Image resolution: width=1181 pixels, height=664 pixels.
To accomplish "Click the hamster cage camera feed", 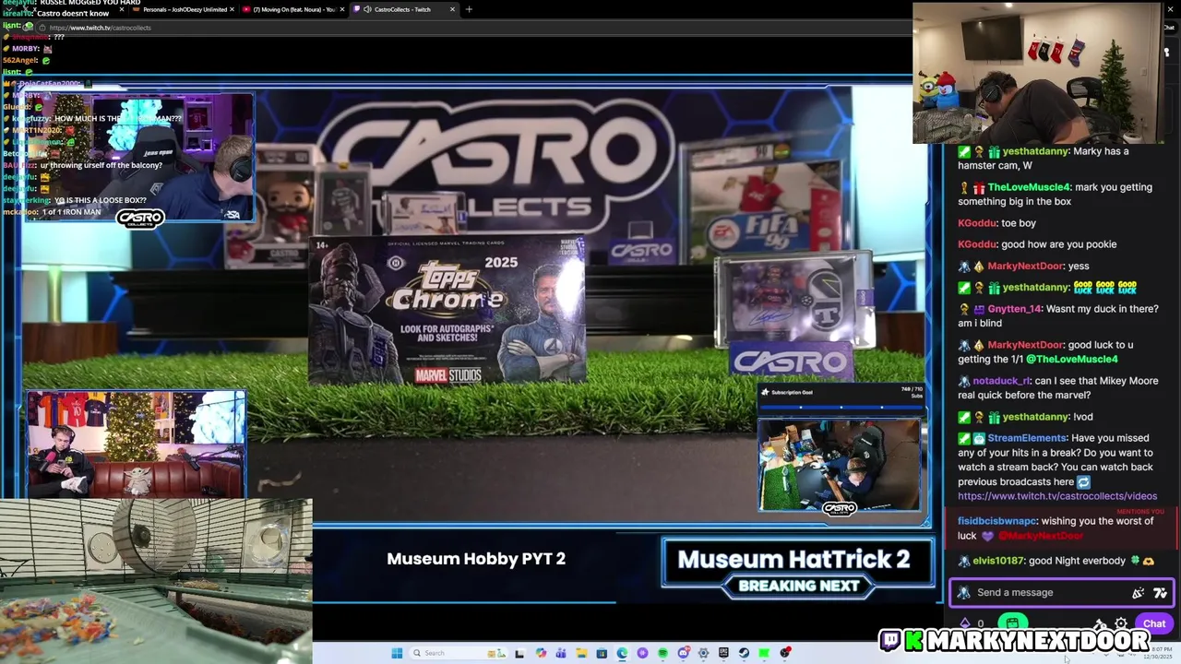I will pyautogui.click(x=156, y=581).
